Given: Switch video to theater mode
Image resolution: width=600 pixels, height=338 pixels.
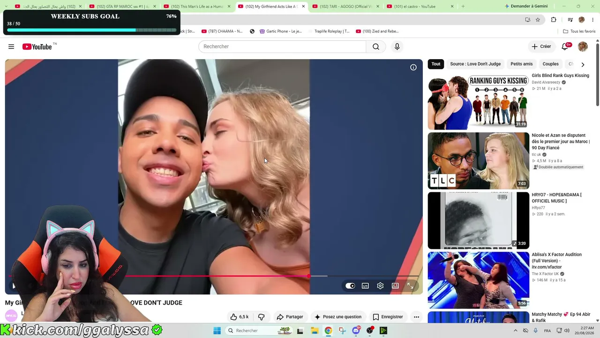Looking at the screenshot, I should point(395,285).
